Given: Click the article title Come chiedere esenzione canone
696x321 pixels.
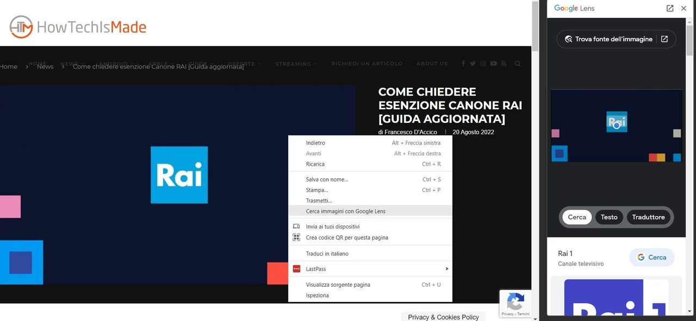Looking at the screenshot, I should point(450,105).
